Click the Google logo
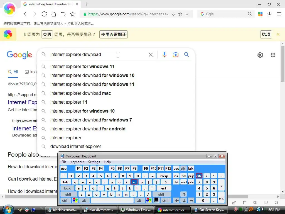 coord(19,55)
